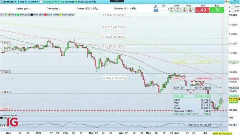240x135 pixels.
Task: Click the red Sell price button
Action: (x=202, y=10)
